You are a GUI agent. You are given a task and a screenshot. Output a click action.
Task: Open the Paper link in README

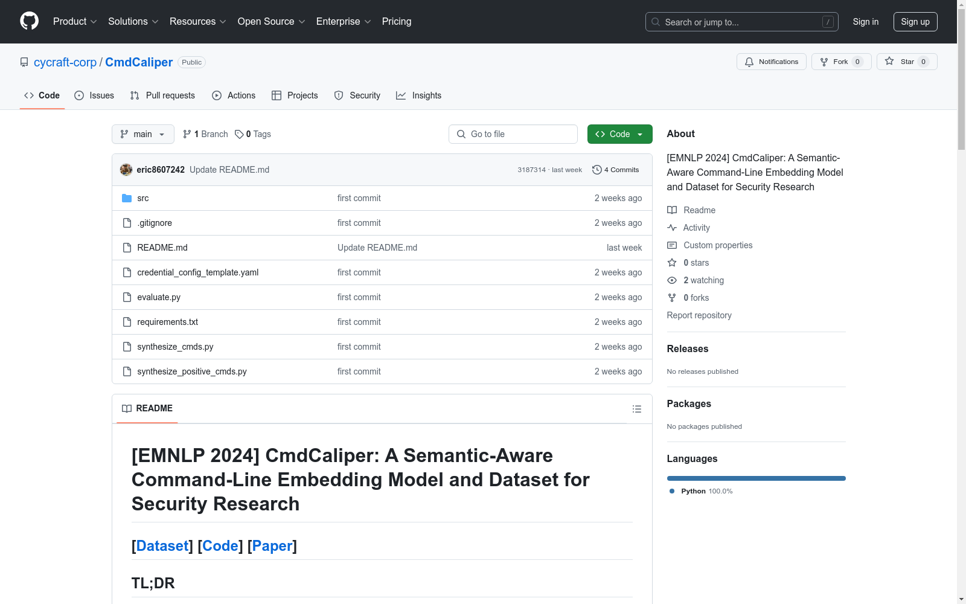(x=272, y=546)
